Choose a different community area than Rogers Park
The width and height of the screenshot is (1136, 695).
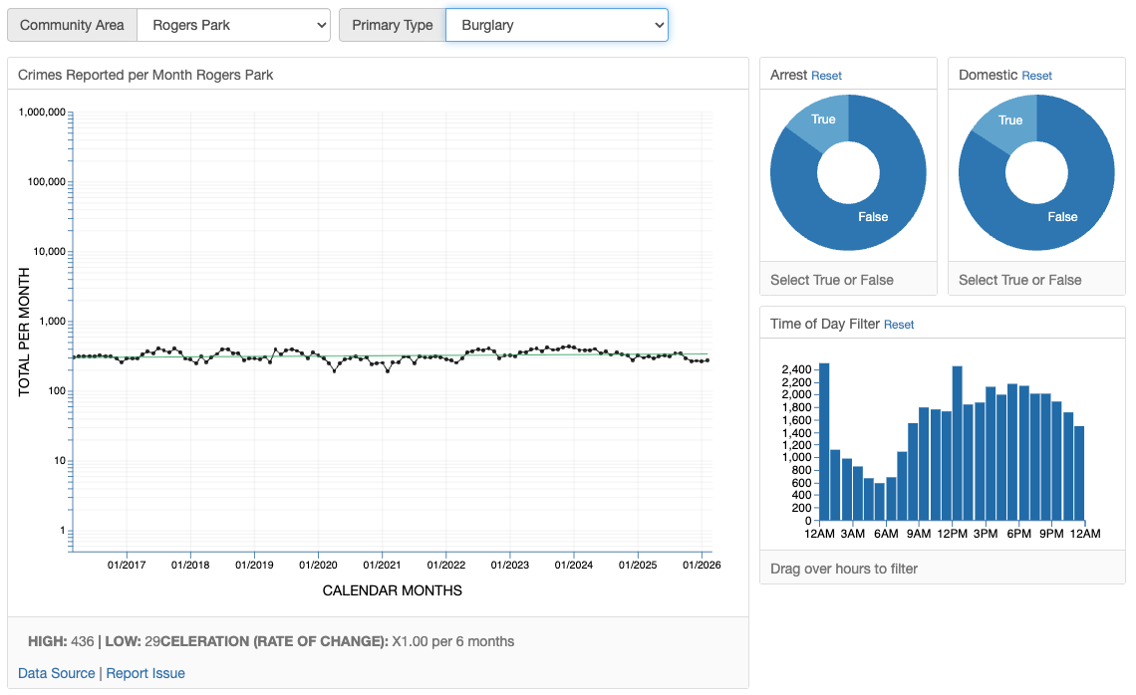point(231,25)
